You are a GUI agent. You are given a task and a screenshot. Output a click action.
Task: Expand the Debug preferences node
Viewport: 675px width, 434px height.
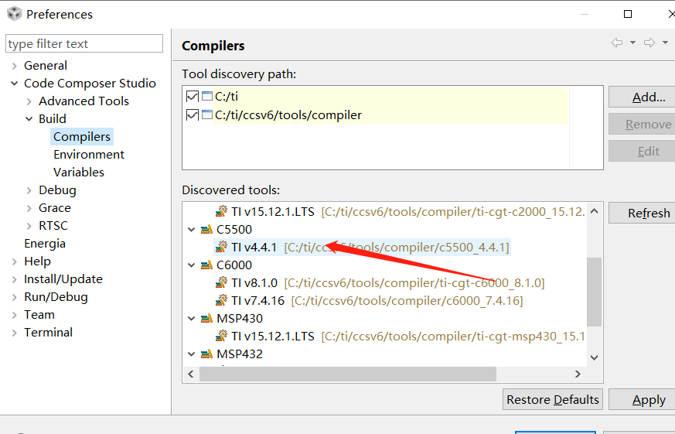(29, 190)
